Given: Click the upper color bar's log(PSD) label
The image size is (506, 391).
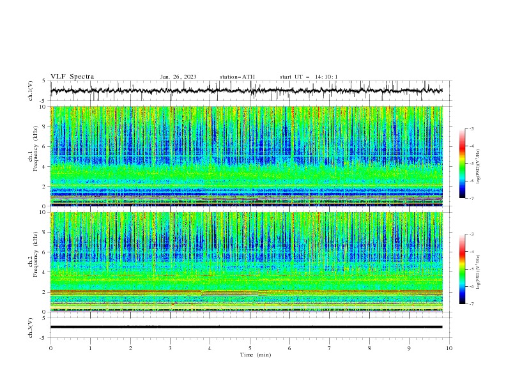Looking at the screenshot, I should click(479, 166).
